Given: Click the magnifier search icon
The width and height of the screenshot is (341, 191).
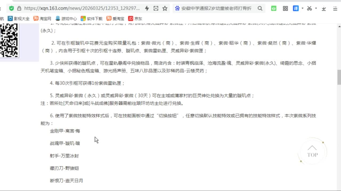Looking at the screenshot, I should coord(260,8).
